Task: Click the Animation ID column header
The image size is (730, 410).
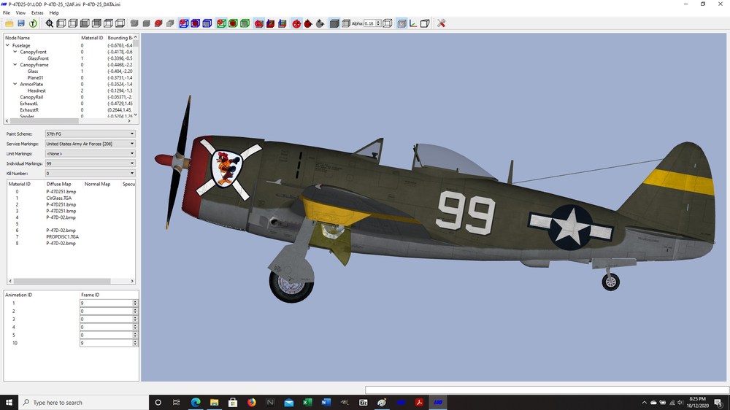Action: [19, 295]
